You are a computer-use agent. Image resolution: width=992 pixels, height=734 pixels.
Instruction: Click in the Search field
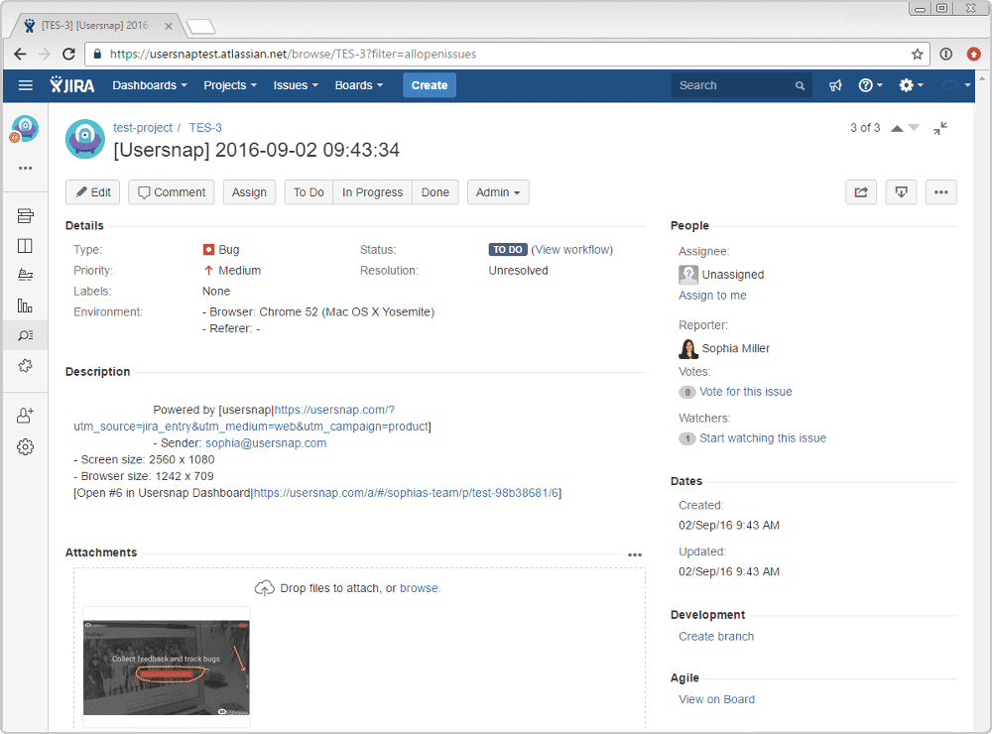point(734,85)
